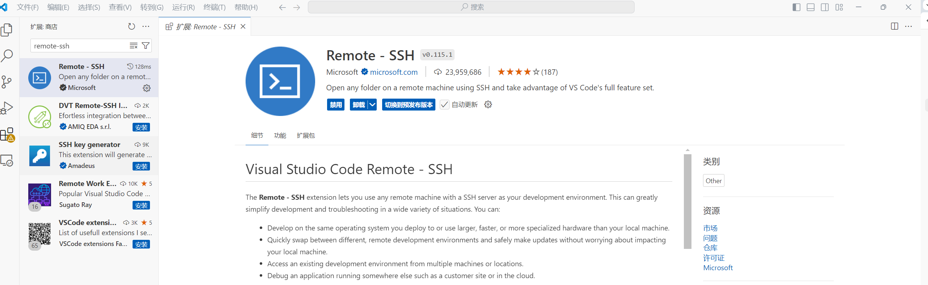Toggle the secondary side bar layout icon

pyautogui.click(x=825, y=7)
